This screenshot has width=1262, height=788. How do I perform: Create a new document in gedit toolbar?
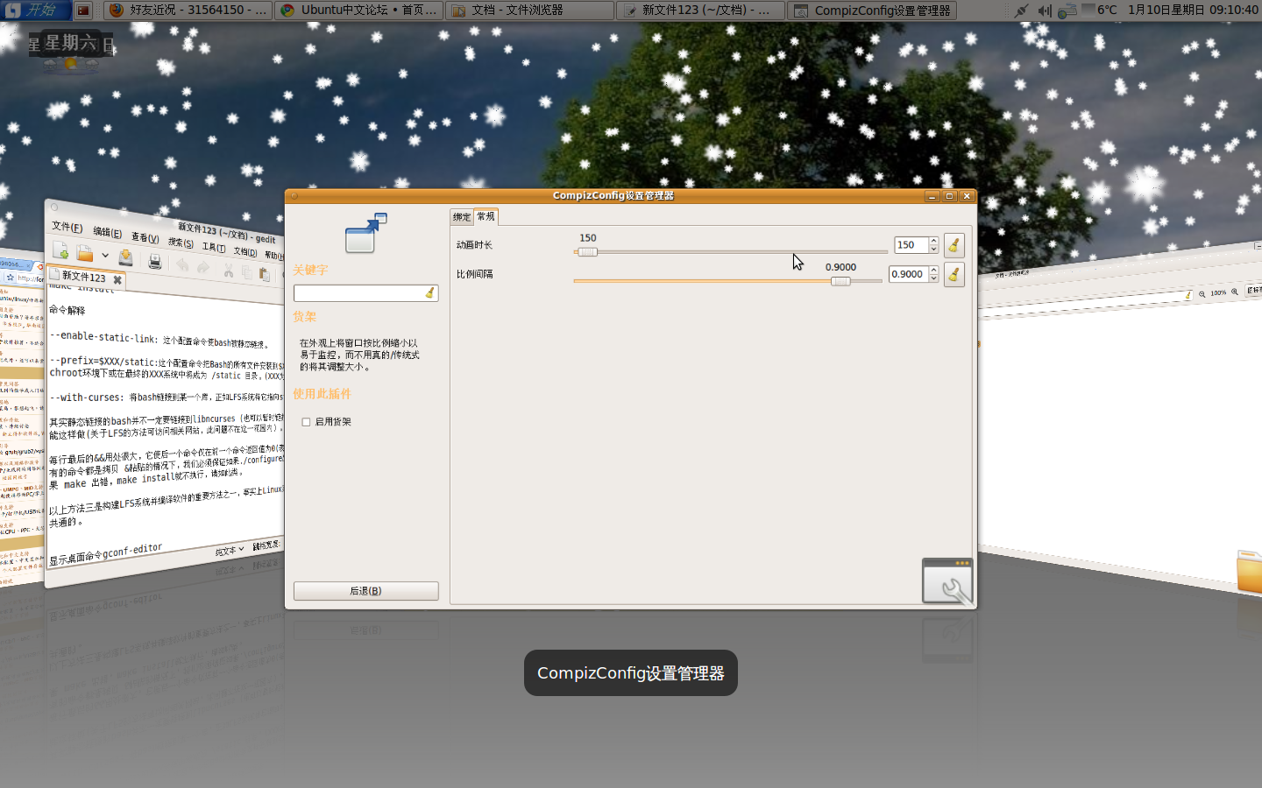60,250
